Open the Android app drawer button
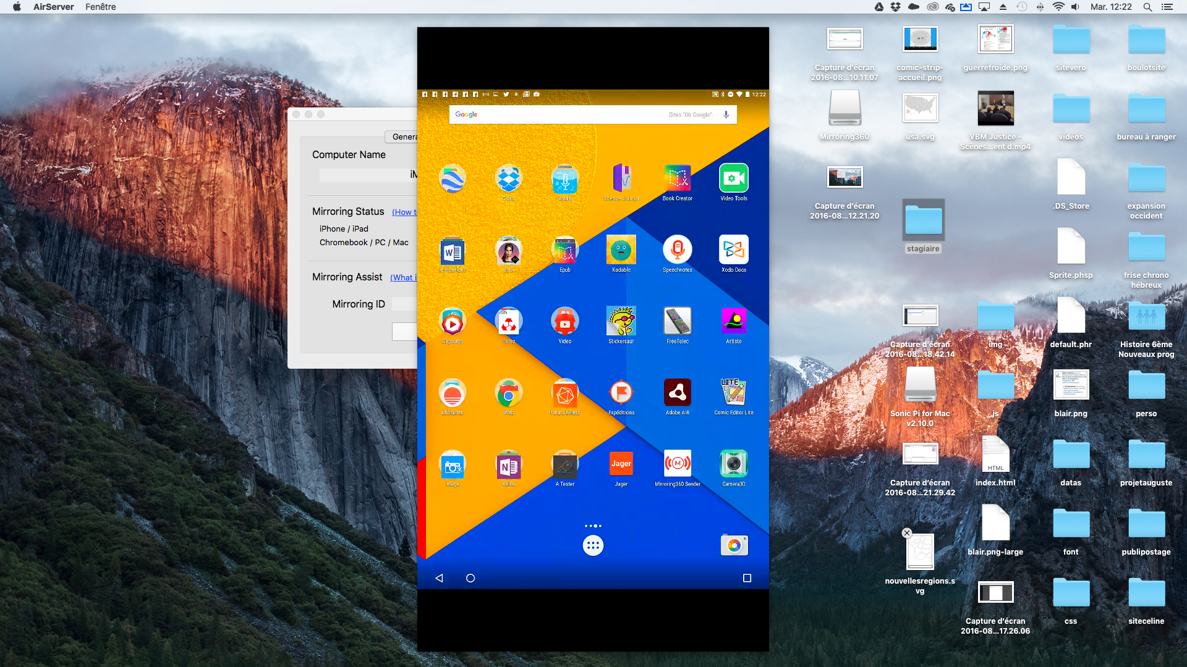 coord(593,545)
